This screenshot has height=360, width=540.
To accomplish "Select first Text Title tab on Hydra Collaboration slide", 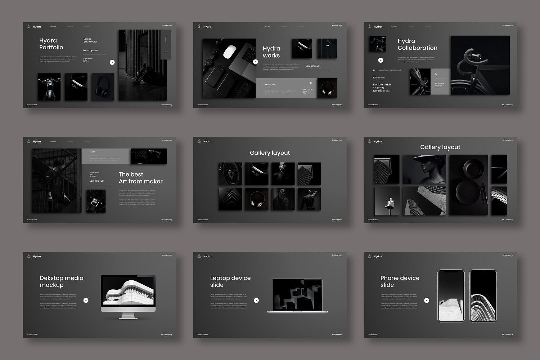I will click(394, 27).
